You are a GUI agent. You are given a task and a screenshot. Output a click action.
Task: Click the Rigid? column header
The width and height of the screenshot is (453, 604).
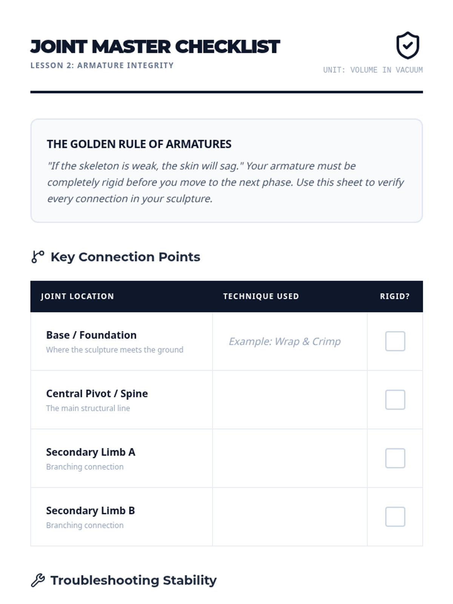(x=394, y=296)
